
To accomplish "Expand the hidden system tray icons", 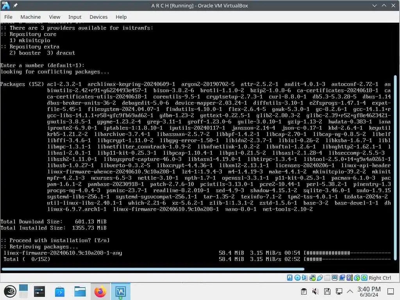I will coord(350,291).
